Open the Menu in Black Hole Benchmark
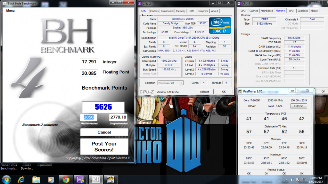Screen dimensions: 328x184 click(10, 11)
